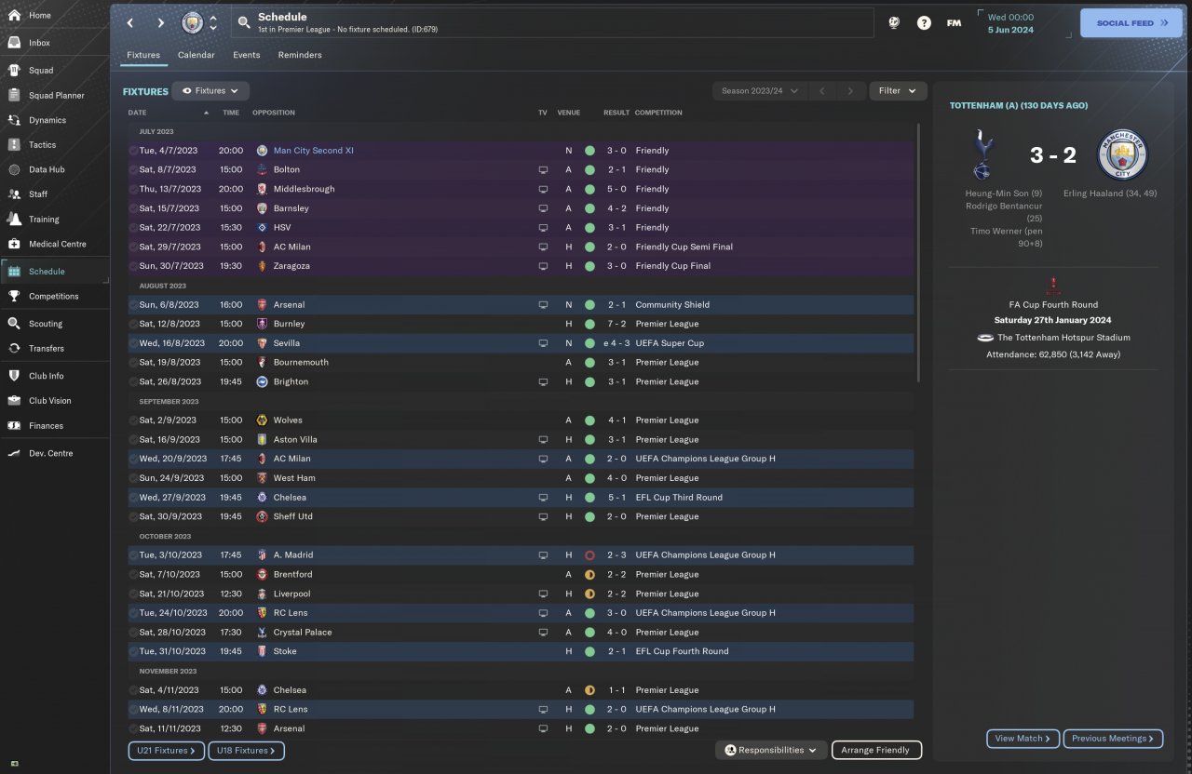Open the Finances sidebar icon
The height and width of the screenshot is (774, 1192).
click(x=14, y=426)
